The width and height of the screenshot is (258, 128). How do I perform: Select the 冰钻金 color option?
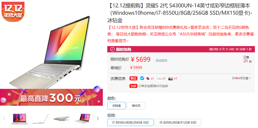(116, 106)
